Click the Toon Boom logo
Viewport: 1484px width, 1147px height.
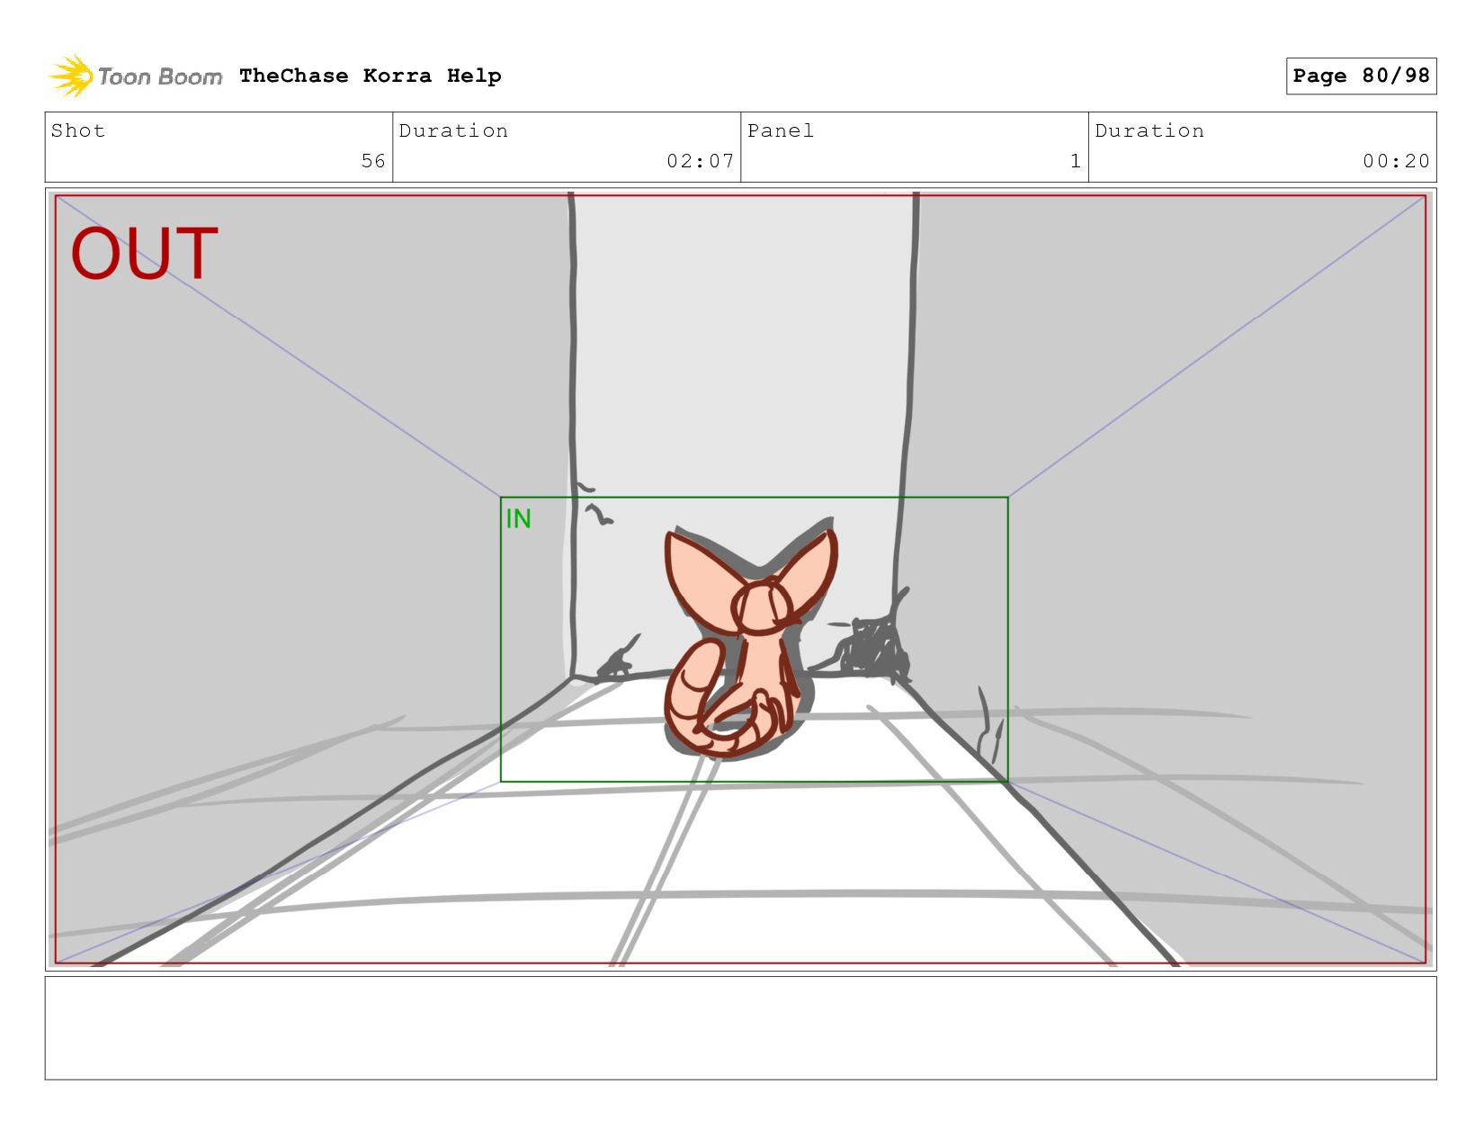135,76
